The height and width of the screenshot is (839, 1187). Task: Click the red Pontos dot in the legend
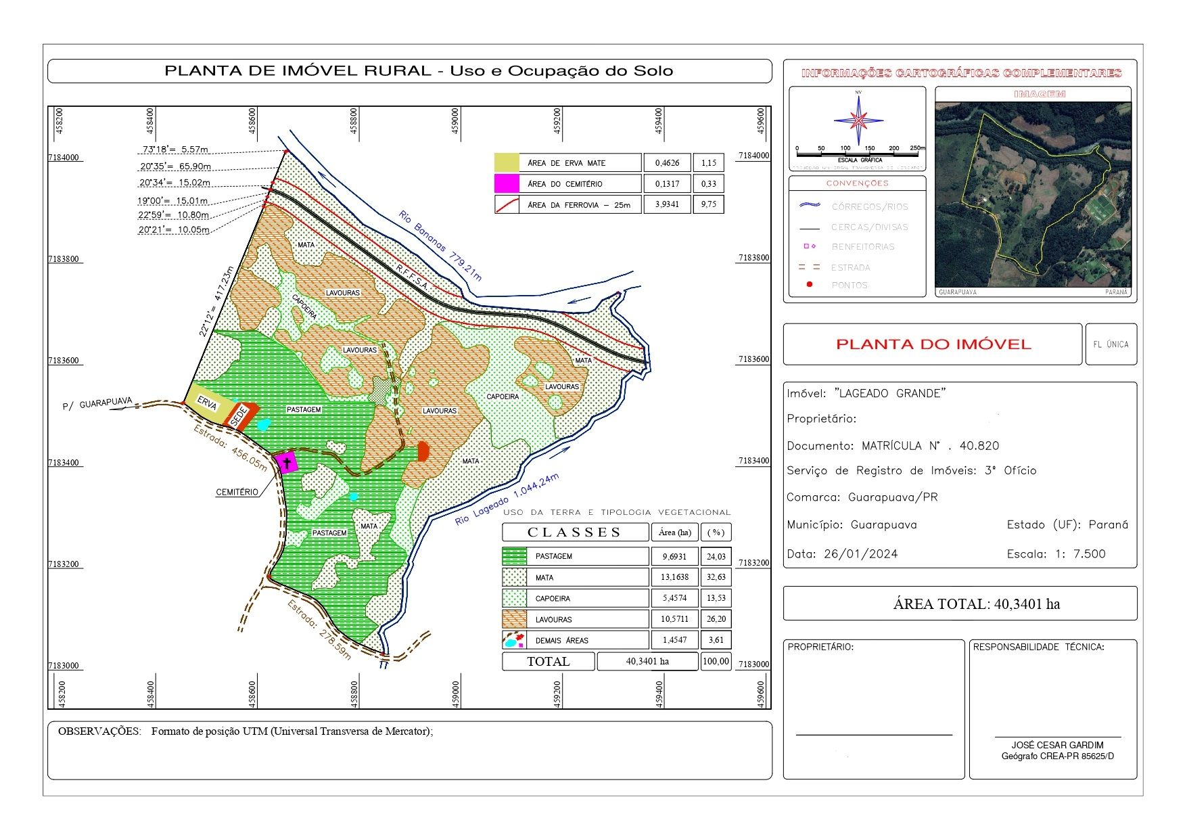click(810, 285)
